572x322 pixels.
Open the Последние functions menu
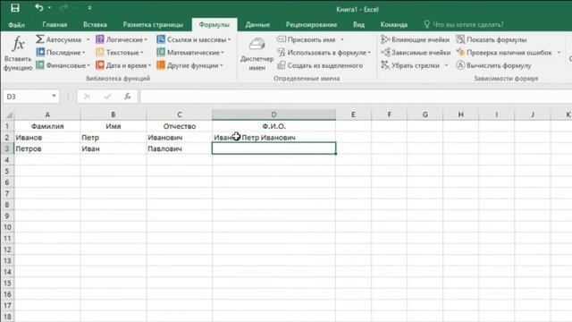coord(61,52)
